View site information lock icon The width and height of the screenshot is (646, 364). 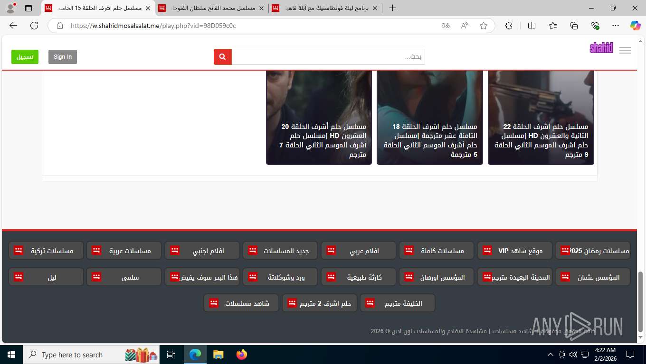[x=60, y=26]
